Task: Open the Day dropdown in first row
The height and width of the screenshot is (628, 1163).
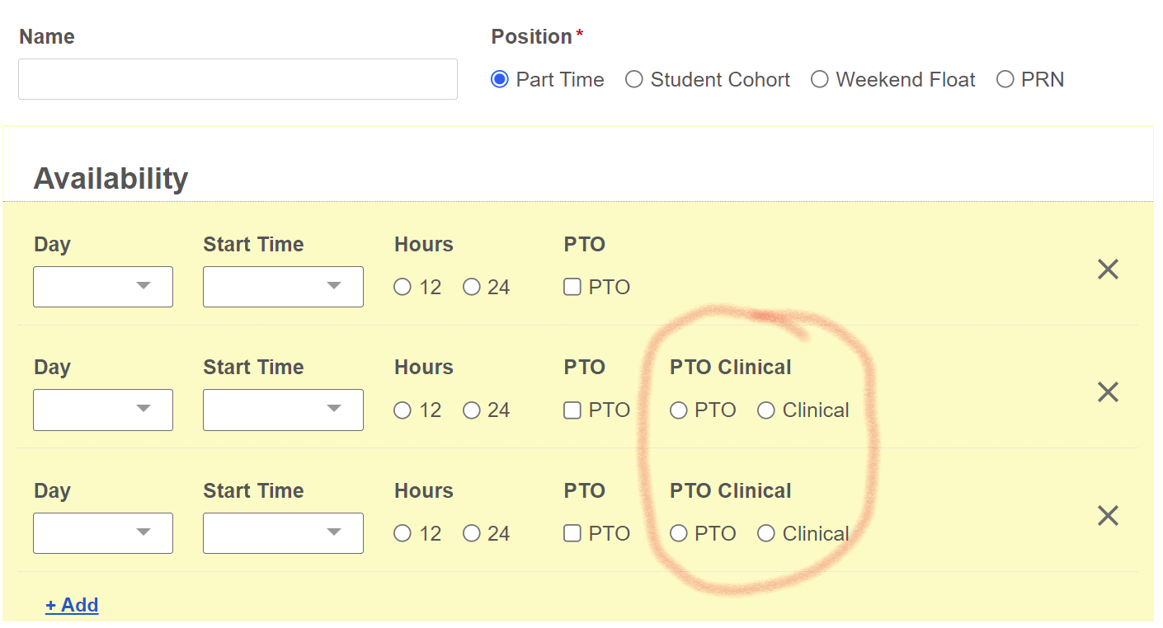Action: [x=103, y=287]
